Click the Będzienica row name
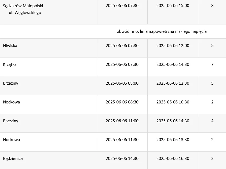 [13, 159]
